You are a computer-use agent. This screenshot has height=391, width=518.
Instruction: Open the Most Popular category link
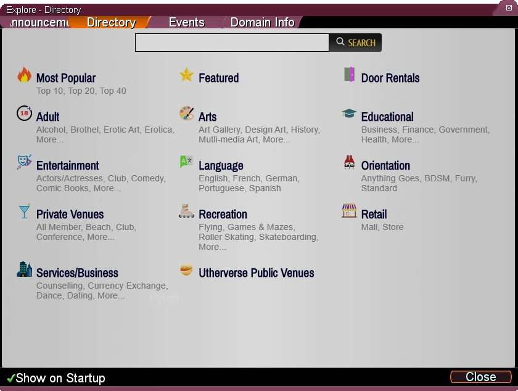coord(66,78)
